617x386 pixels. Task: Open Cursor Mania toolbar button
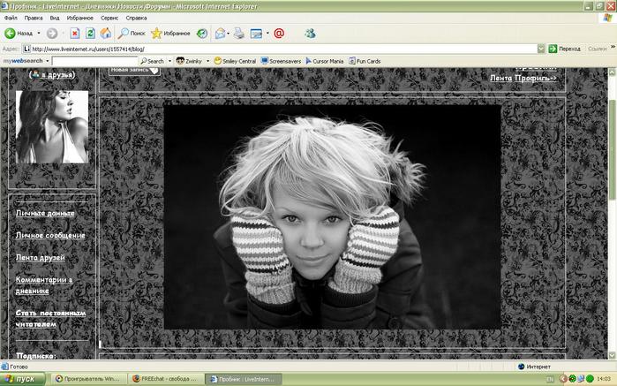tap(325, 61)
